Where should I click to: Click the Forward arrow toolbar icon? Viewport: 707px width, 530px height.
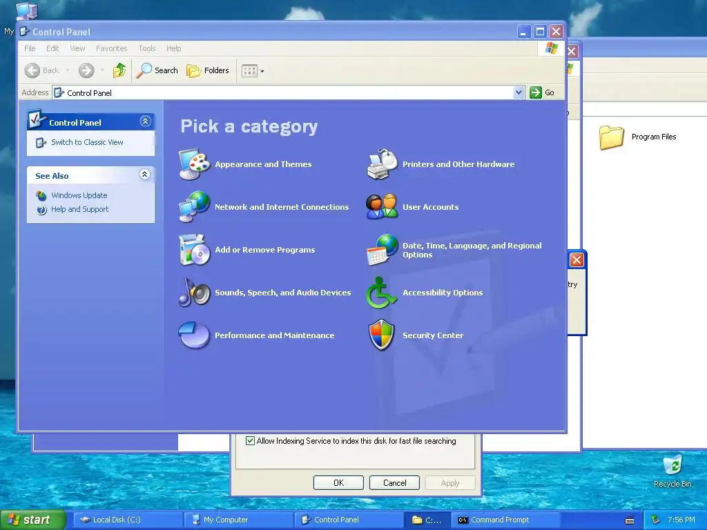(86, 70)
